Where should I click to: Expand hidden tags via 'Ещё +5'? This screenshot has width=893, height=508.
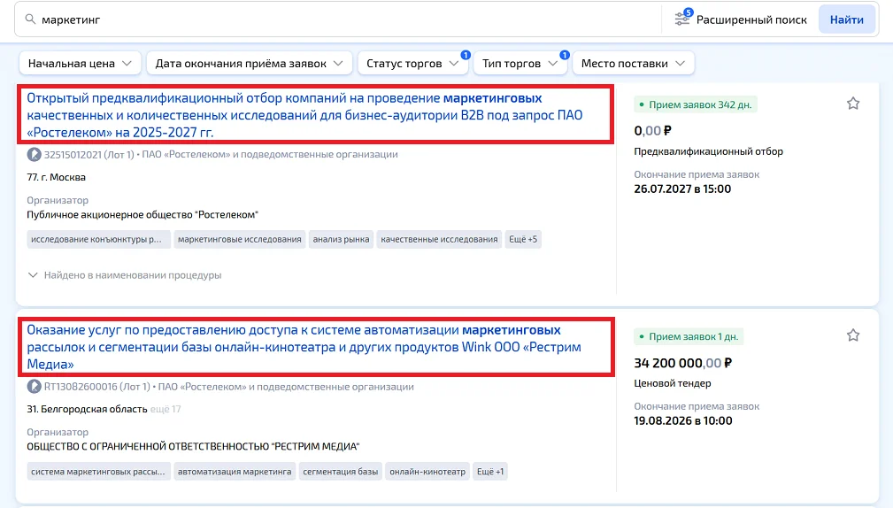[x=523, y=239]
